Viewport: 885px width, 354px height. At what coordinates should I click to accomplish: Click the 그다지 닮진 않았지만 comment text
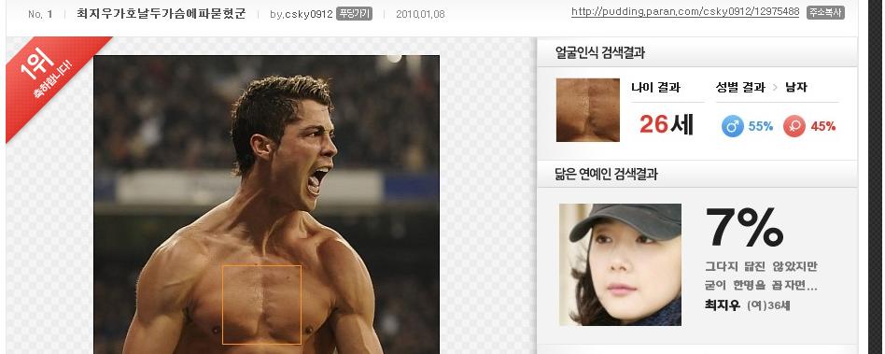[x=761, y=266]
